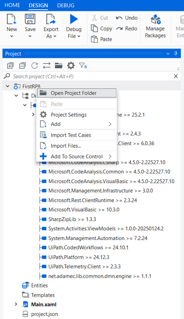Image resolution: width=184 pixels, height=319 pixels.
Task: Pin the Project panel
Action: (x=176, y=54)
